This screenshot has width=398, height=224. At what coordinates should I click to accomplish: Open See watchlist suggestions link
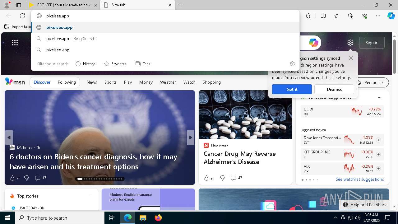click(360, 179)
